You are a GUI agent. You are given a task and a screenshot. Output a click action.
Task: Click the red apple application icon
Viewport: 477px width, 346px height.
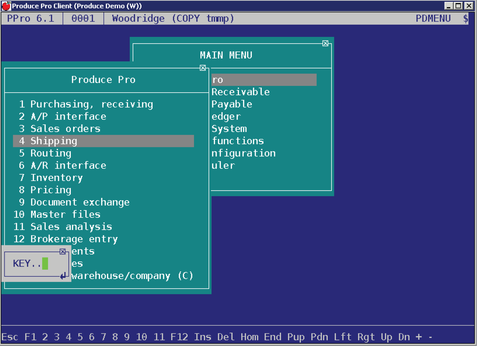[6, 6]
